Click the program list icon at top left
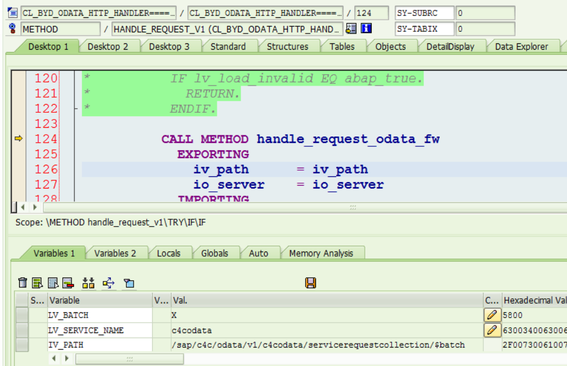567x366 pixels. tap(12, 13)
